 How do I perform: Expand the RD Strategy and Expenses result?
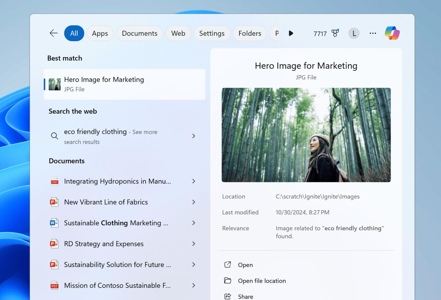(x=194, y=244)
